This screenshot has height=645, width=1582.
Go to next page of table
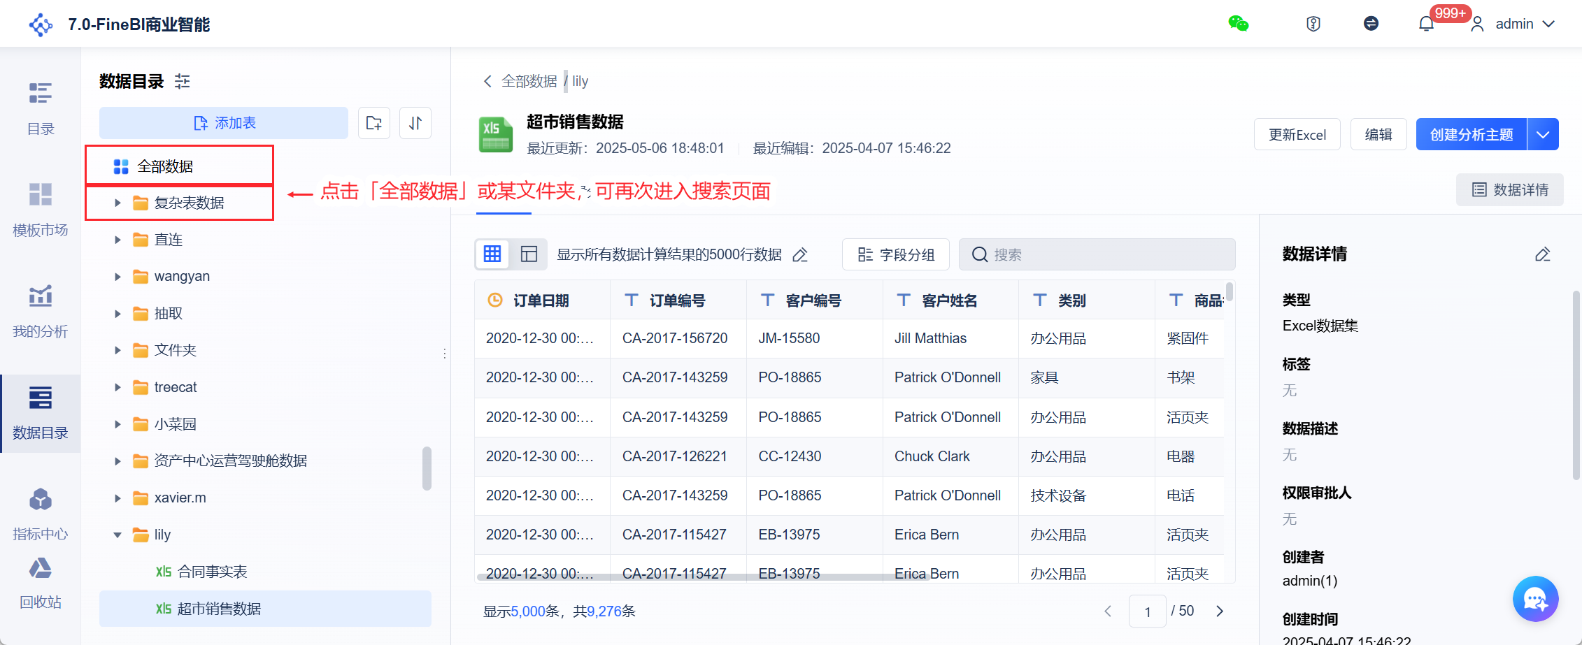1220,611
